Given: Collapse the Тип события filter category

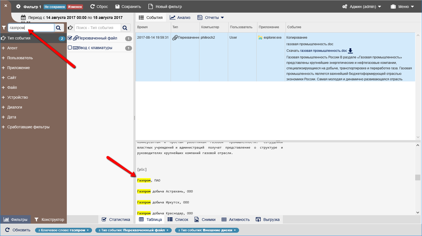Looking at the screenshot, I should 33,38.
